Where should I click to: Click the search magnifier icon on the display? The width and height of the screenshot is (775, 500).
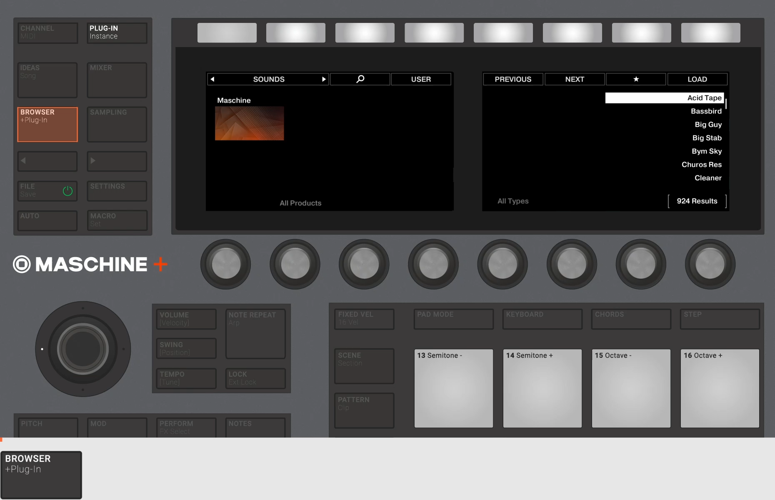pyautogui.click(x=360, y=79)
